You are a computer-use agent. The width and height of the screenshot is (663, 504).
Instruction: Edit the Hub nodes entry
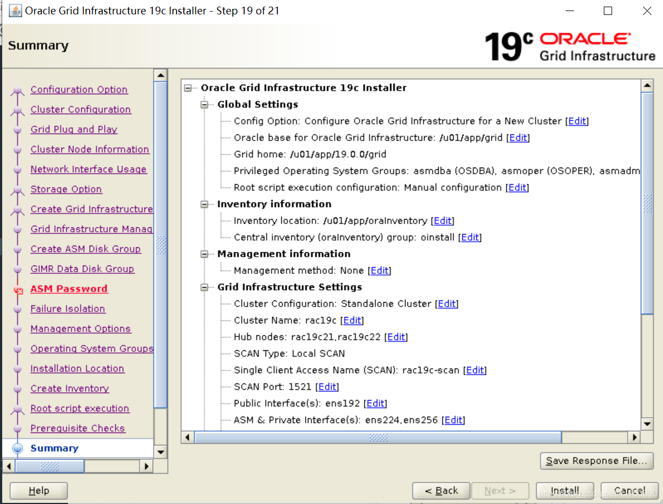396,337
